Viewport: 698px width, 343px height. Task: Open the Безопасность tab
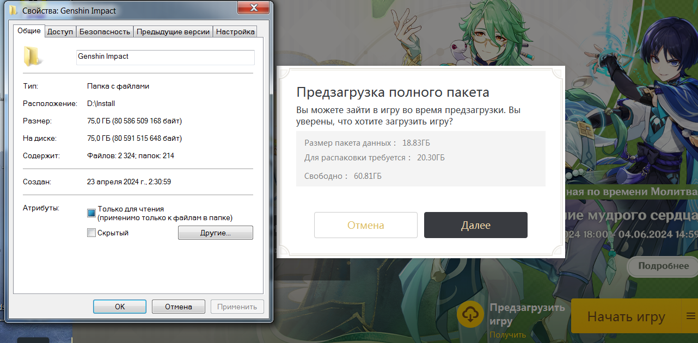(x=105, y=32)
